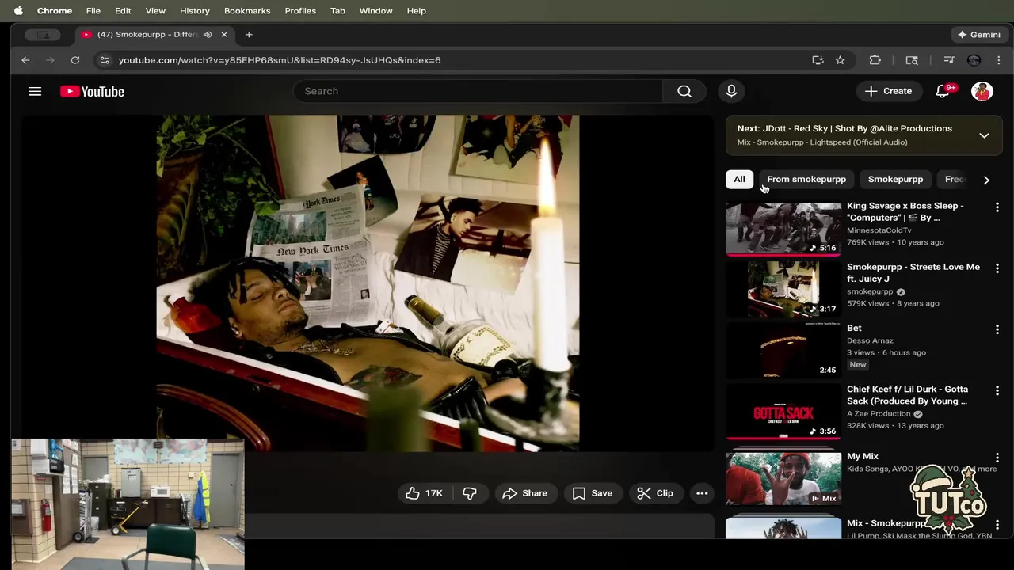Select the Smokepurpp filter chip
1014x570 pixels.
click(895, 180)
